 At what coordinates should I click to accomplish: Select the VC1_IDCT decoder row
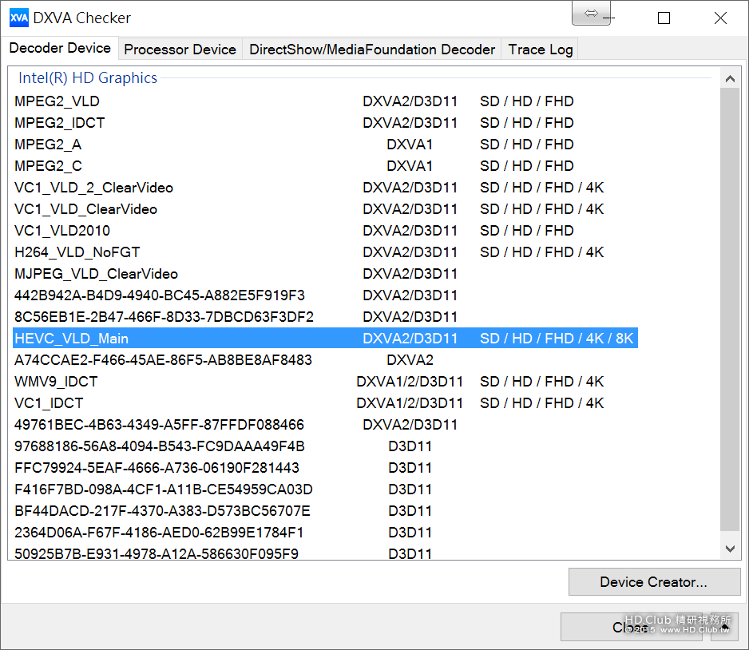(x=325, y=403)
